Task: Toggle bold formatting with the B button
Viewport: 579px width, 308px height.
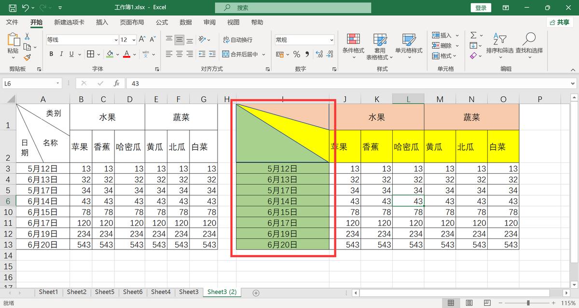Action: (x=51, y=54)
